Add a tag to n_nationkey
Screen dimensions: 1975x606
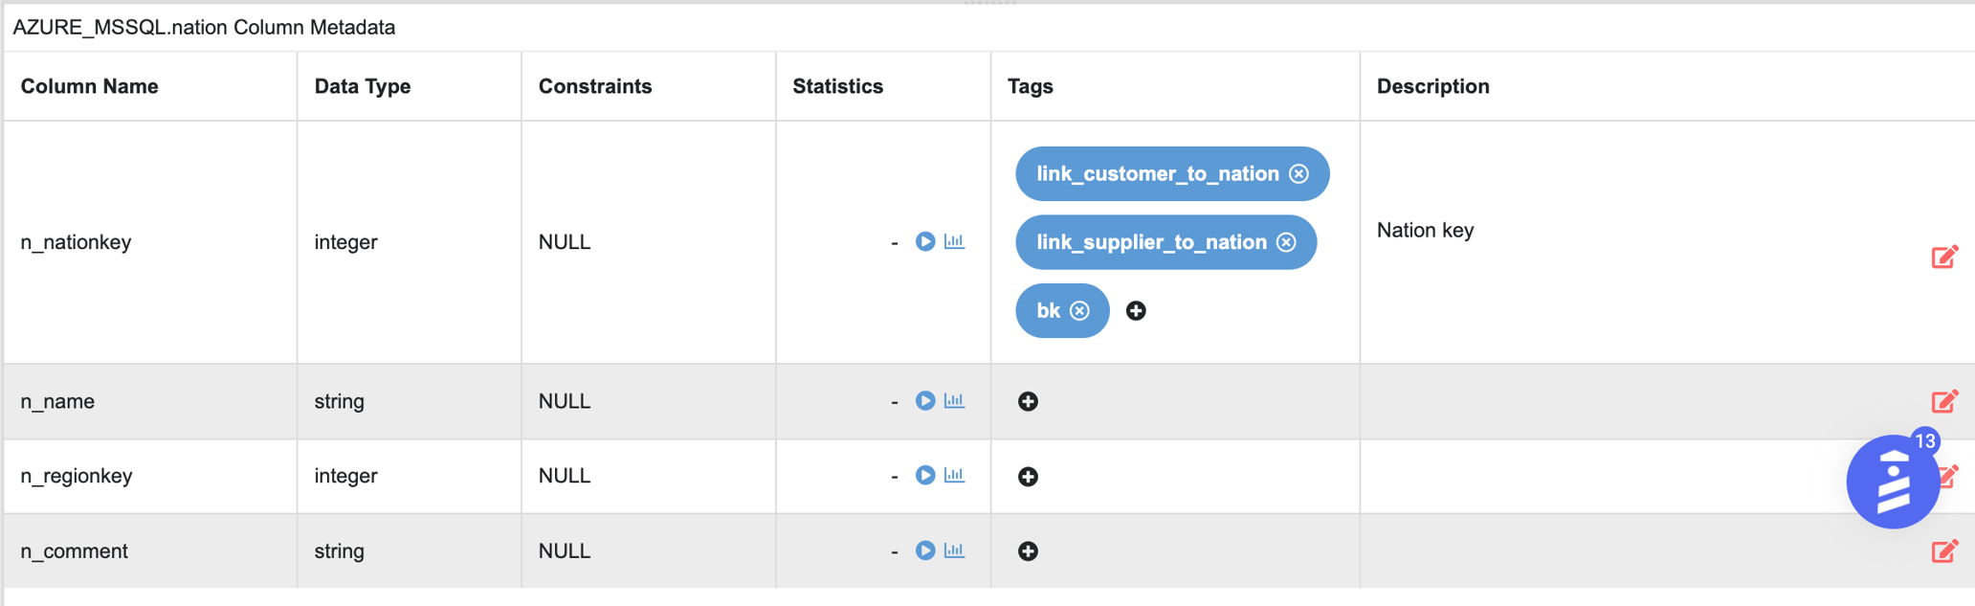pos(1136,310)
